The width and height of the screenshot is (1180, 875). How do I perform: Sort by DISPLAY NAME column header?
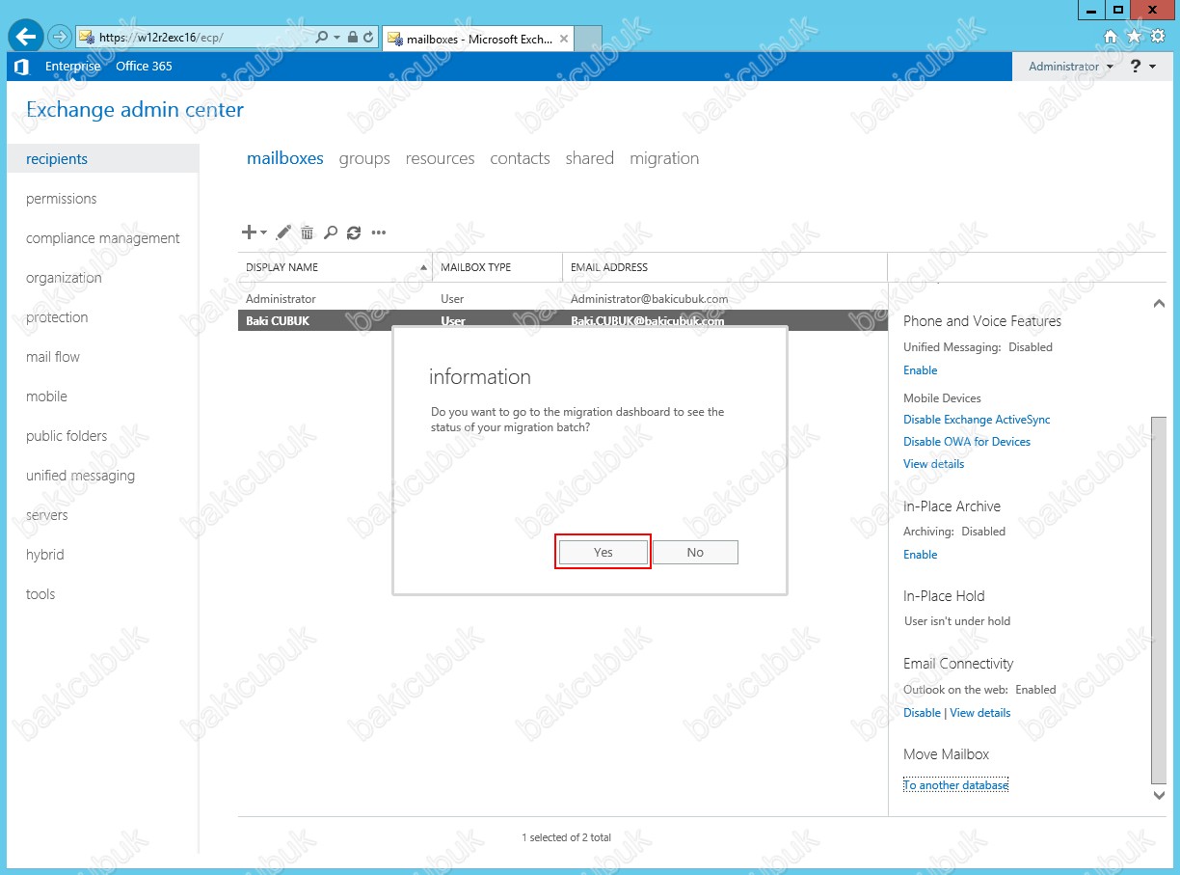pos(335,267)
